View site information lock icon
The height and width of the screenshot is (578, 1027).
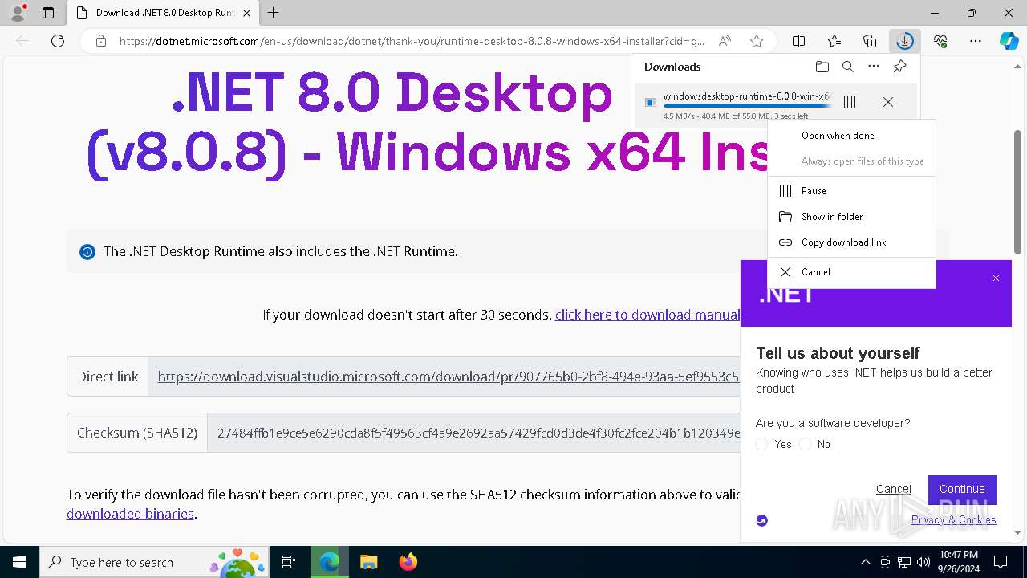pyautogui.click(x=101, y=41)
